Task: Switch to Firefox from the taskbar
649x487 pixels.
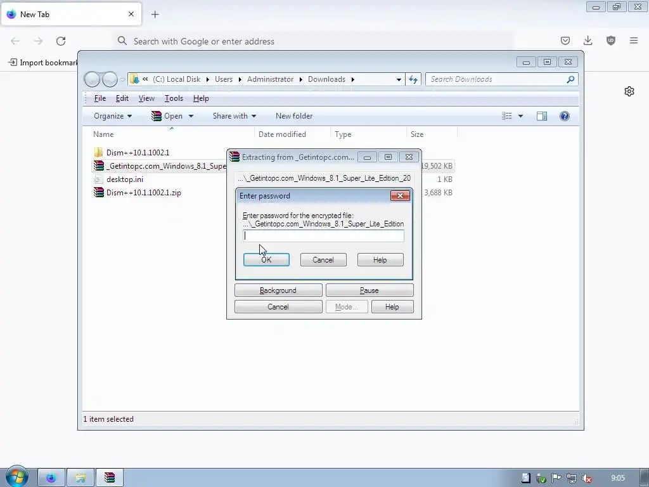Action: 51,478
